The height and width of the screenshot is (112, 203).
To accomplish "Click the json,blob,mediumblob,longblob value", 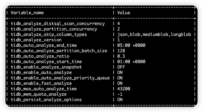I will point(154,35).
